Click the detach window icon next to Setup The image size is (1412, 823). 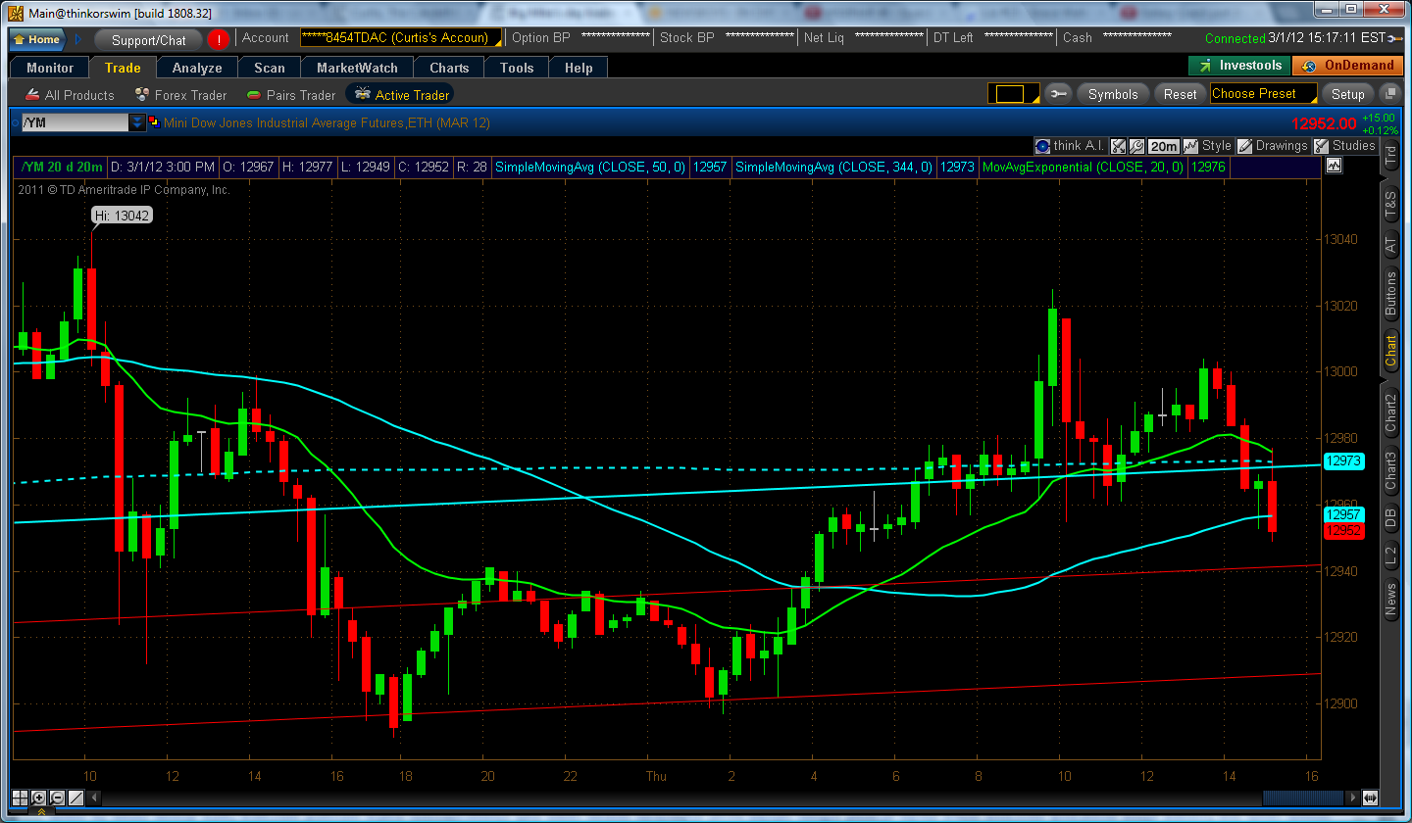[x=1389, y=94]
